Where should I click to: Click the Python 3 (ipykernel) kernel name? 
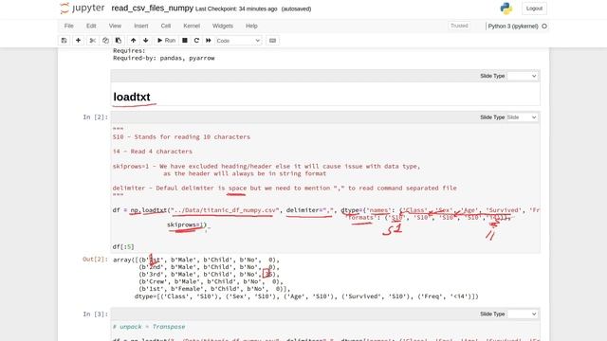point(513,27)
